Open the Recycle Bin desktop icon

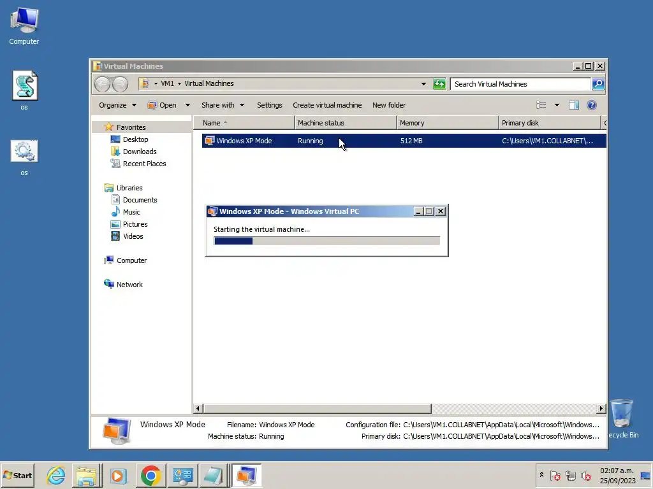point(622,418)
